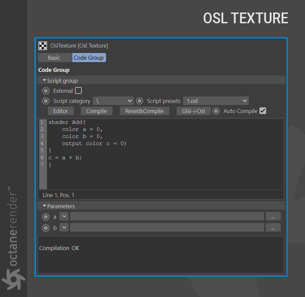Open the type dropdown for parameter a

pyautogui.click(x=64, y=216)
